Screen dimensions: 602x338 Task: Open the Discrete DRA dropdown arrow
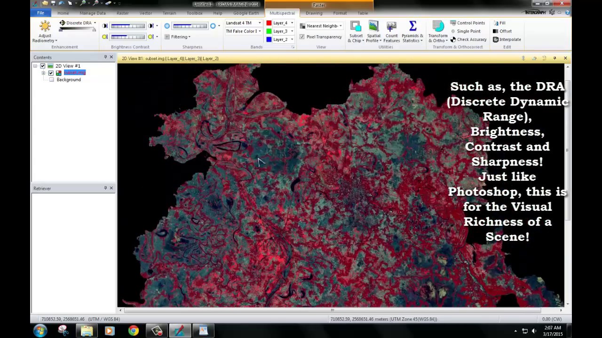95,23
